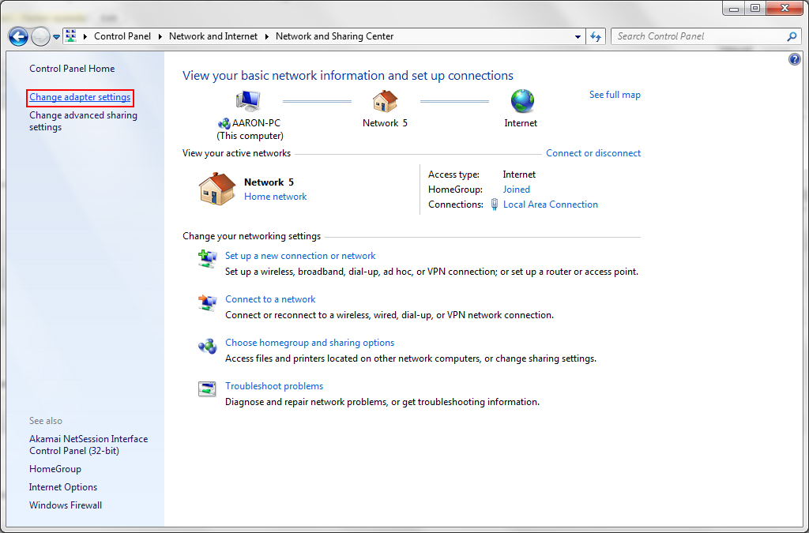Click the Troubleshoot problems icon
Image resolution: width=809 pixels, height=533 pixels.
207,388
